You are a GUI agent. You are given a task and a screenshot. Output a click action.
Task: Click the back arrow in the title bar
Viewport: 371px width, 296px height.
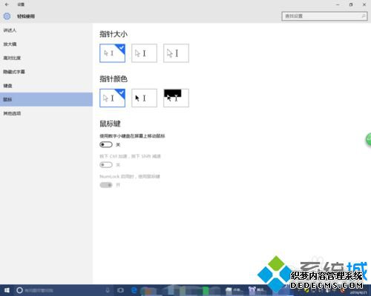tap(7, 4)
